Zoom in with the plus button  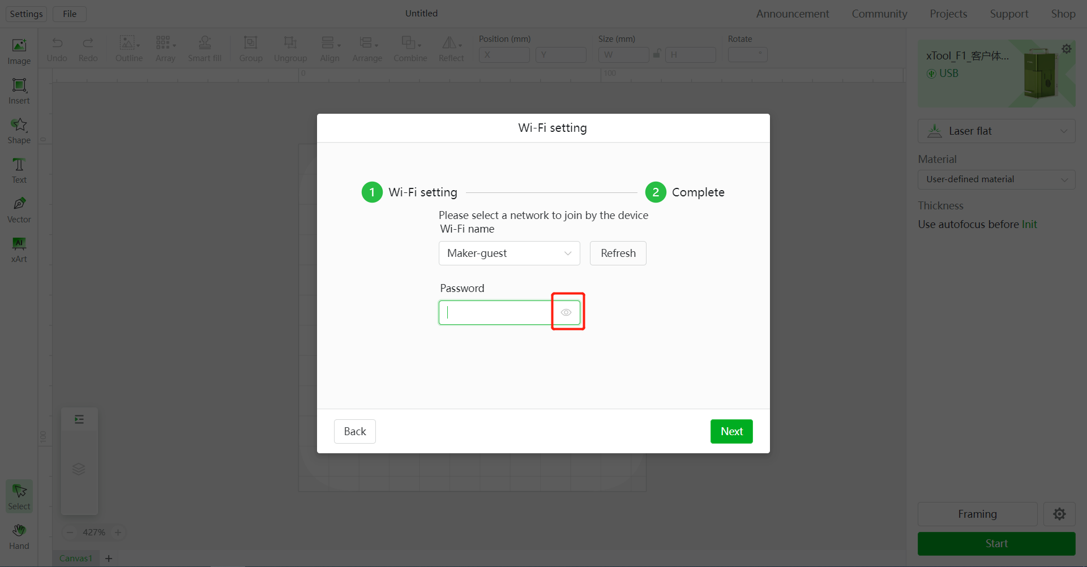point(118,532)
